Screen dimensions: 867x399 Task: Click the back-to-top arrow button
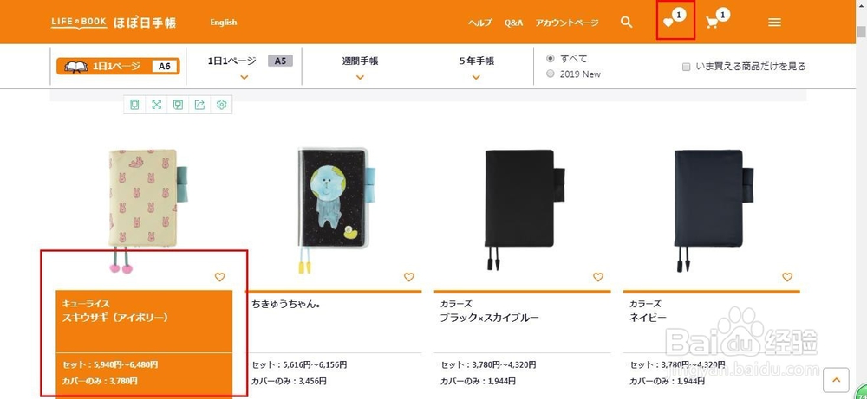coord(836,380)
